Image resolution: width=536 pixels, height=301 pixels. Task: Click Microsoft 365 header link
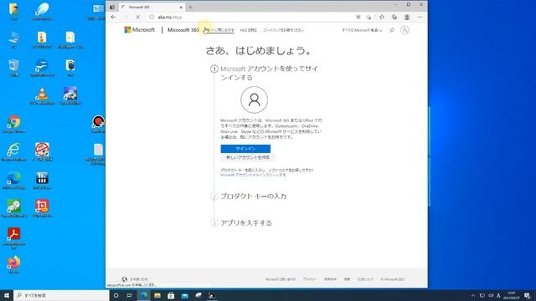coord(183,30)
